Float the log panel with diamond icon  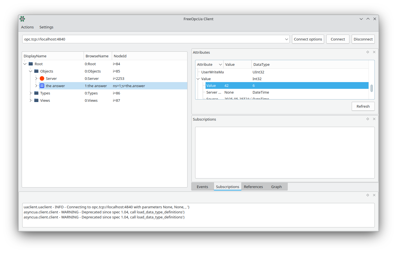tap(368, 195)
